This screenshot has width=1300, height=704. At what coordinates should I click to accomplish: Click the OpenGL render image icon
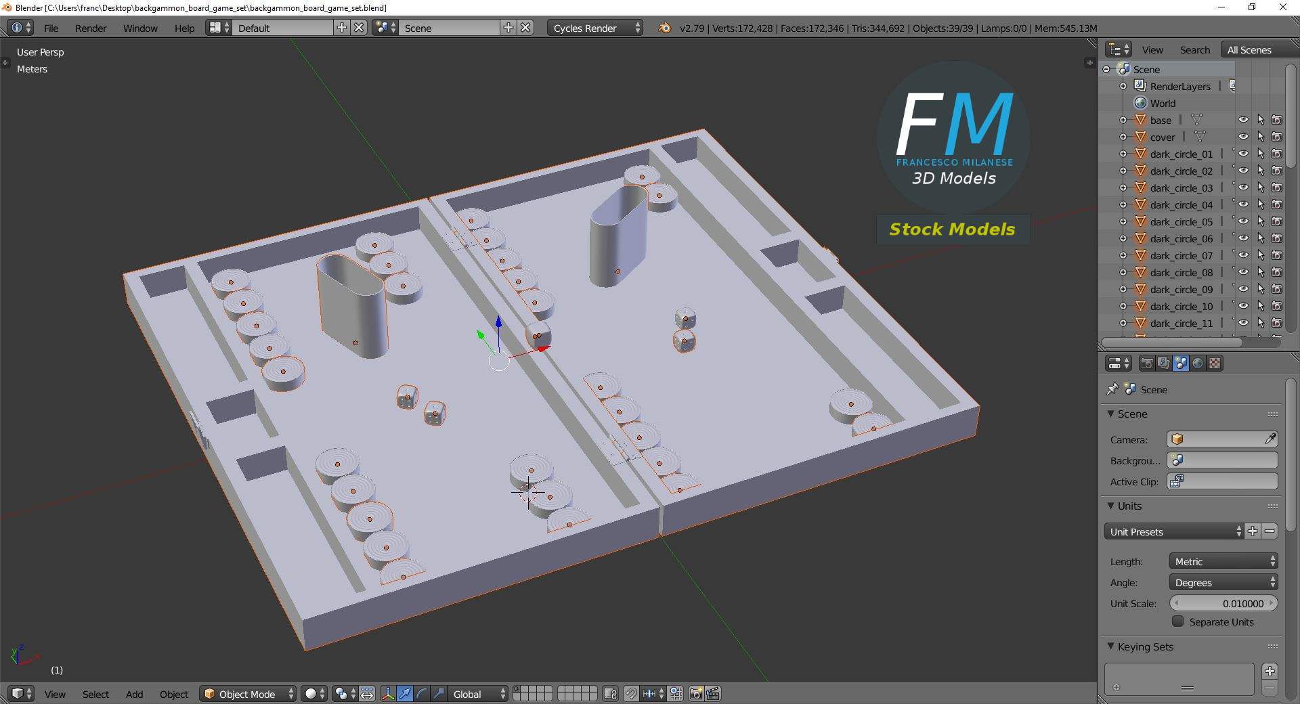pos(696,694)
